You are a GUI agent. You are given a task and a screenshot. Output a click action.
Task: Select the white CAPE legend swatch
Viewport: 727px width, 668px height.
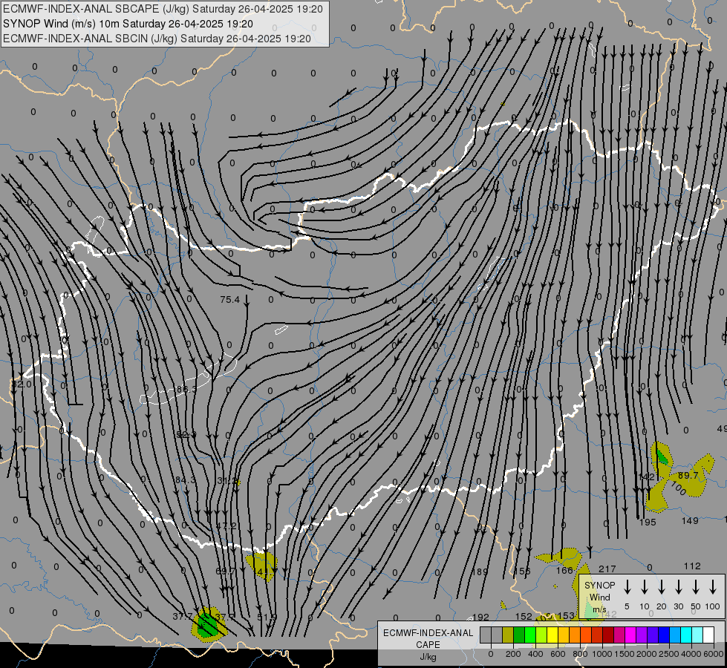click(708, 635)
